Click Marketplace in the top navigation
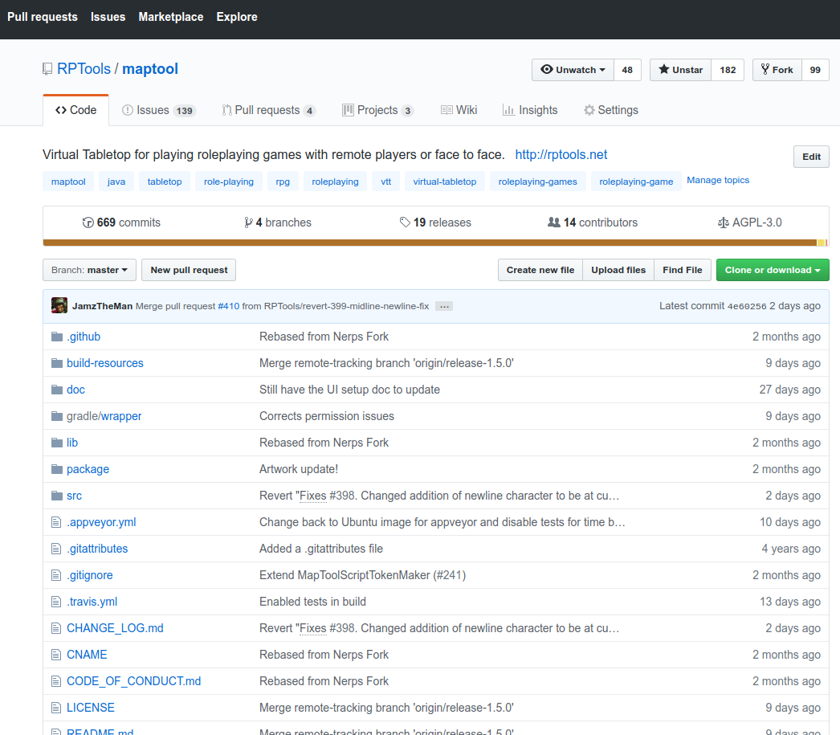Screen dimensions: 840x735 click(x=171, y=17)
